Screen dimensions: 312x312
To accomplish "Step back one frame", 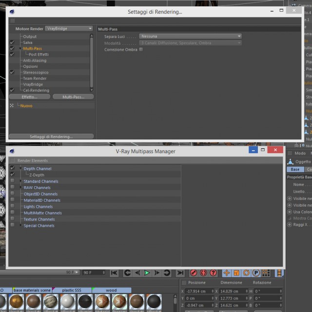I will click(137, 273).
